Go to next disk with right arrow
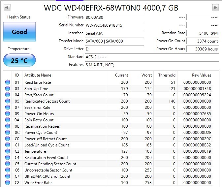222x187 pixels. pyautogui.click(x=215, y=7)
